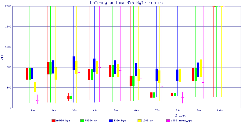Click the magenta i386 em-no_ppb legend swatch
Viewport: 244px width, 122px height.
pos(168,120)
